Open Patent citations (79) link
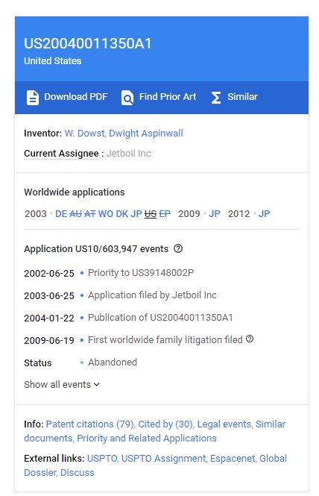The height and width of the screenshot is (496, 319). [89, 424]
